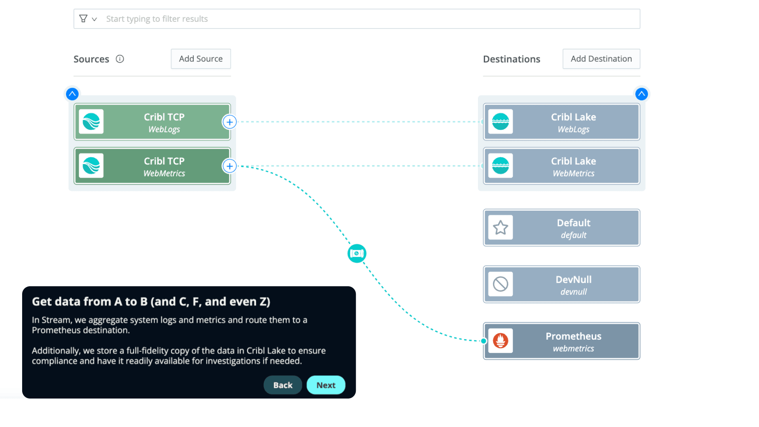The height and width of the screenshot is (427, 759).
Task: Click the Sources label menu item
Action: 91,59
